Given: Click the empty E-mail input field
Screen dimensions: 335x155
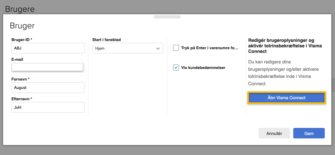Looking at the screenshot, I should 47,67.
